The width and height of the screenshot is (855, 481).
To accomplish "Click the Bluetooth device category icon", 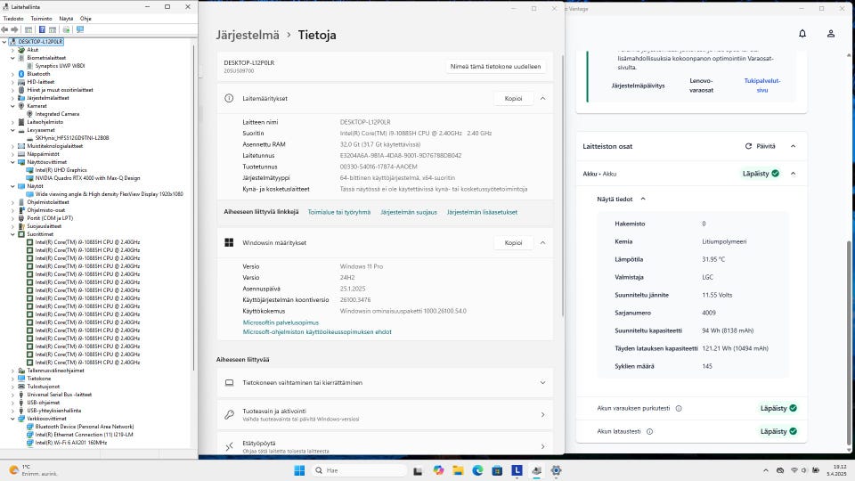I will [21, 74].
